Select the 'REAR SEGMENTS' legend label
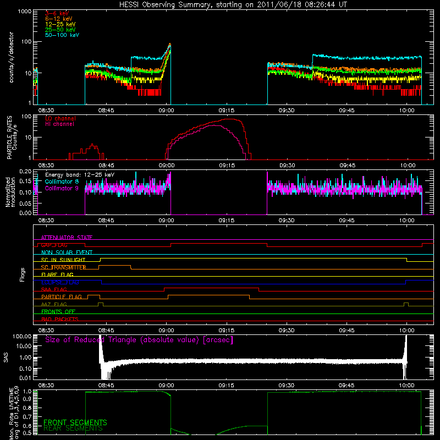440x440 pixels. (x=73, y=428)
